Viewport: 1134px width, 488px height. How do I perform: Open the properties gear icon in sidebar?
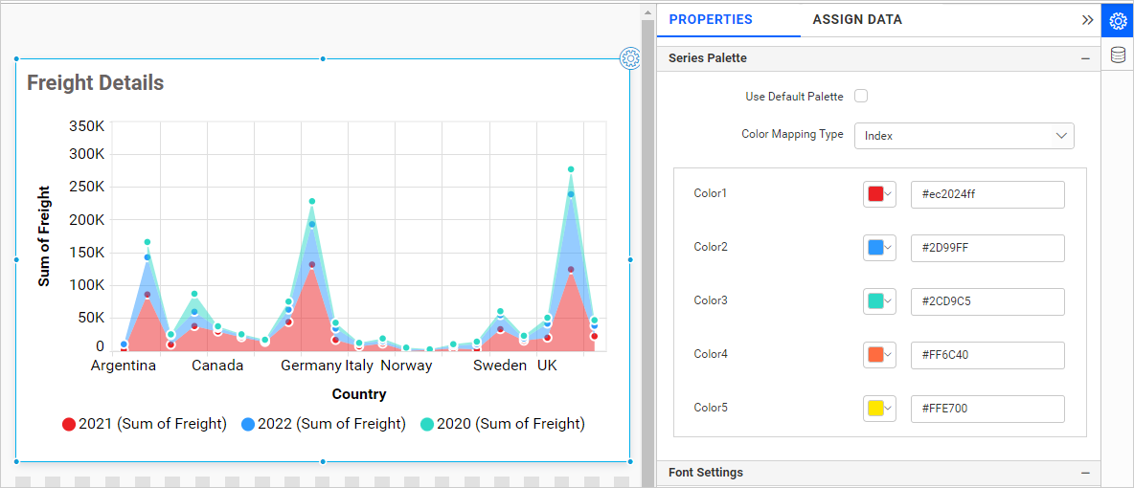click(x=1117, y=20)
